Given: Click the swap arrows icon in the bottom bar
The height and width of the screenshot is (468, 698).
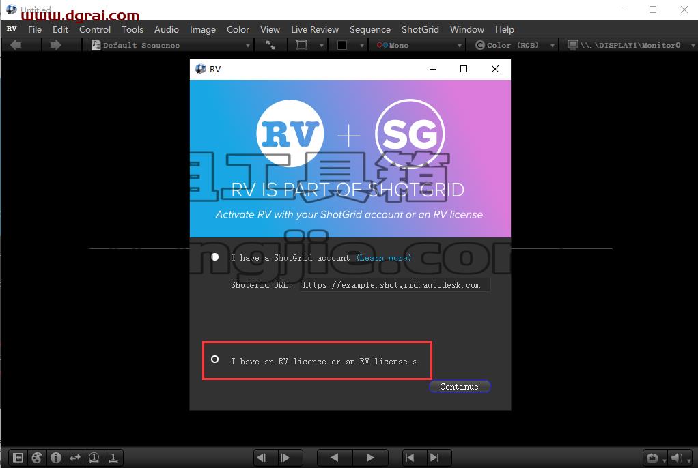Looking at the screenshot, I should tap(75, 457).
